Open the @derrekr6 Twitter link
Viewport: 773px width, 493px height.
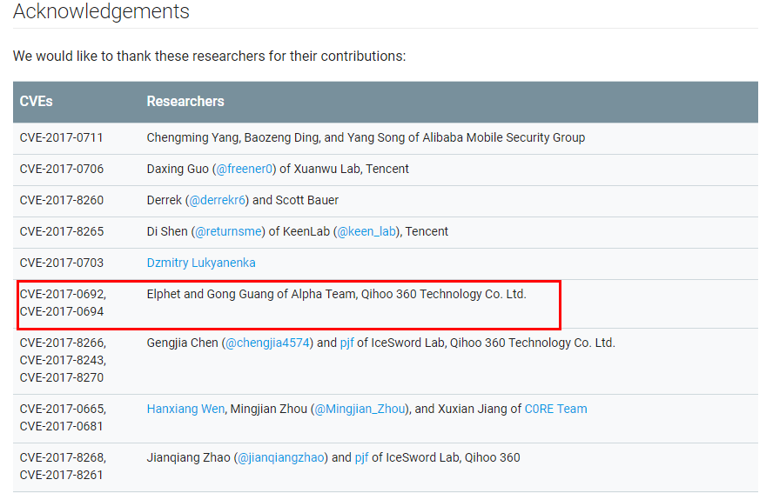pos(218,200)
